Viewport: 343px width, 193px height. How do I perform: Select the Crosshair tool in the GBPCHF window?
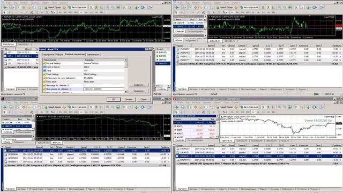181,112
